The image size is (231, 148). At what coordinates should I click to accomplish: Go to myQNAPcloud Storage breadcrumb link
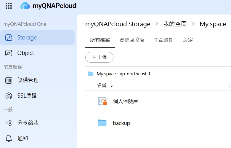coord(118,24)
